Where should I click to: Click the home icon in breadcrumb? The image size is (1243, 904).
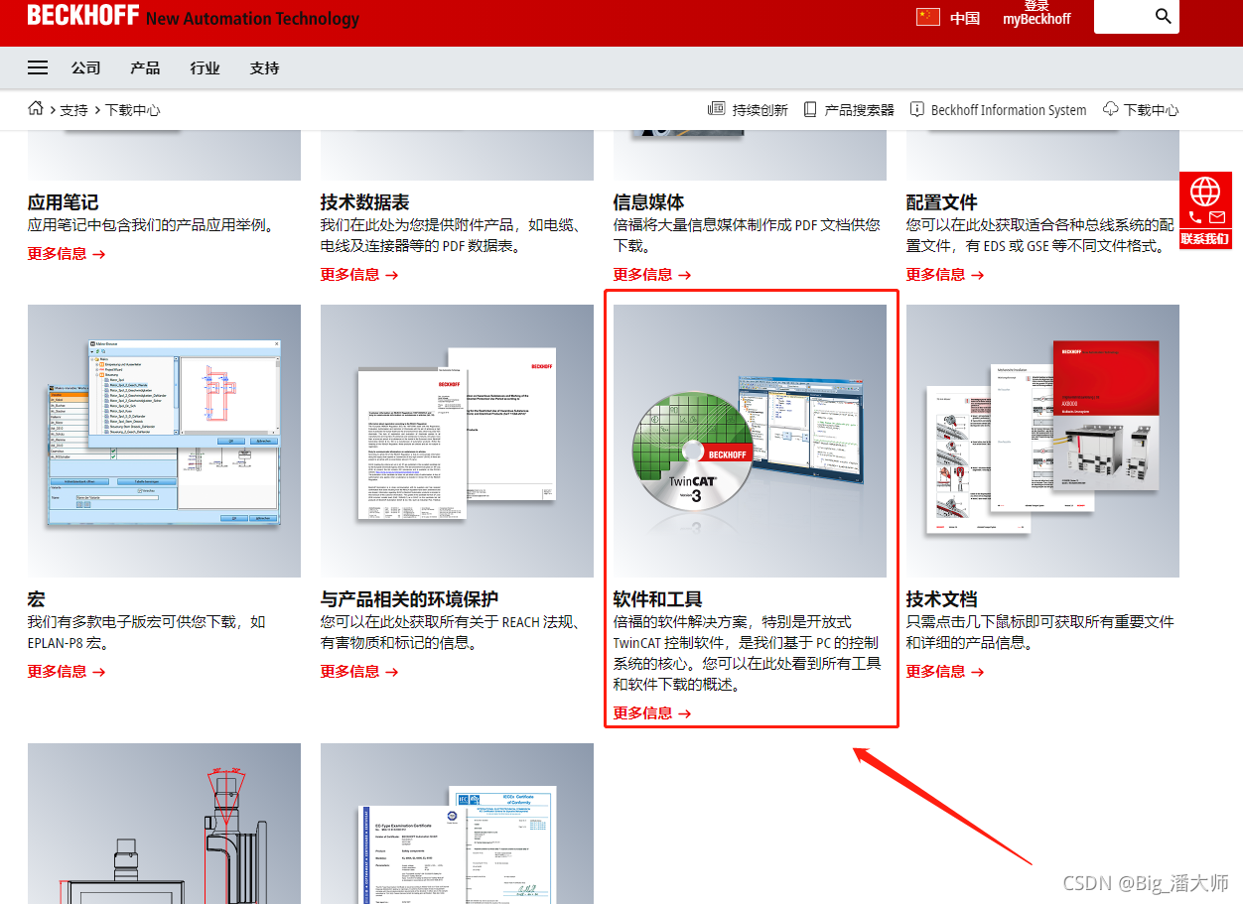(36, 109)
